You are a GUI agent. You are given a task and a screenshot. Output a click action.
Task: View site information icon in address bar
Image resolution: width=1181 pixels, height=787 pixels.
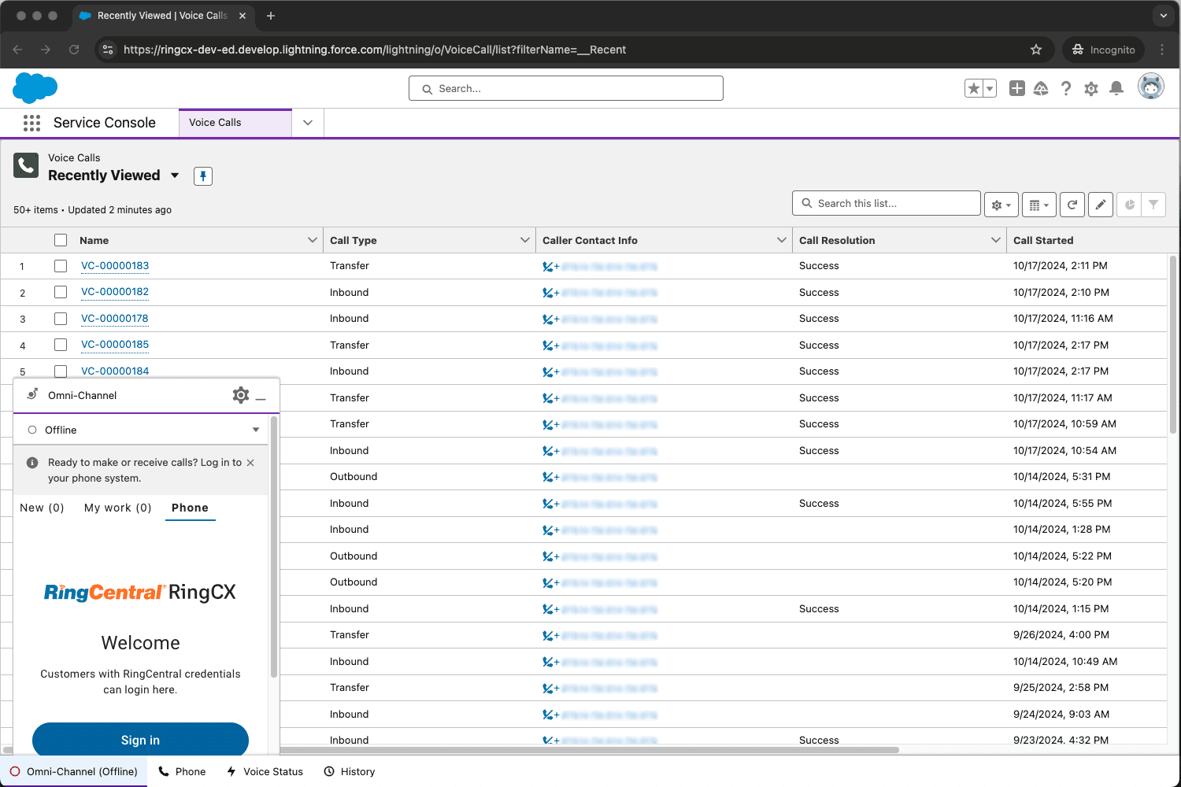pos(108,50)
